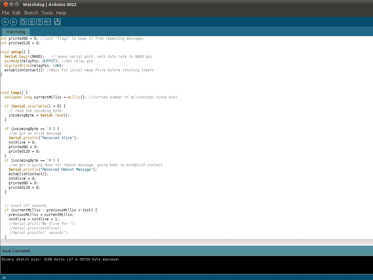
Task: Open the Help menu
Action: click(61, 13)
